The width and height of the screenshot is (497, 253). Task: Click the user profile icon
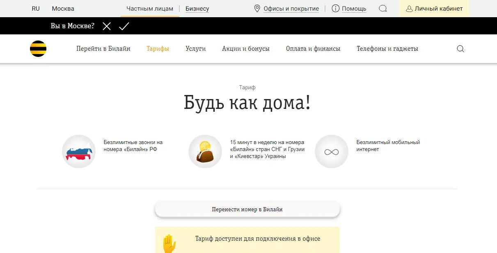click(x=409, y=9)
